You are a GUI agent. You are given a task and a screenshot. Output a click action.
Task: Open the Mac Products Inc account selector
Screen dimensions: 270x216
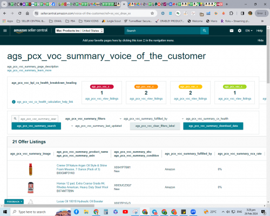(x=79, y=31)
